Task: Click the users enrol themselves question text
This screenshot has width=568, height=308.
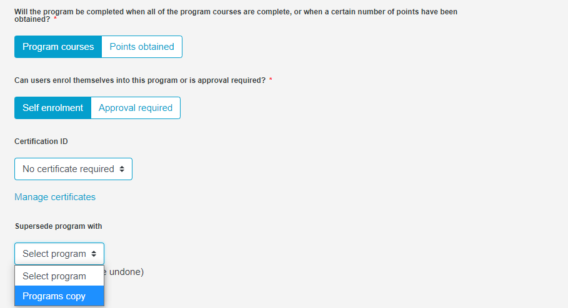Action: tap(140, 80)
